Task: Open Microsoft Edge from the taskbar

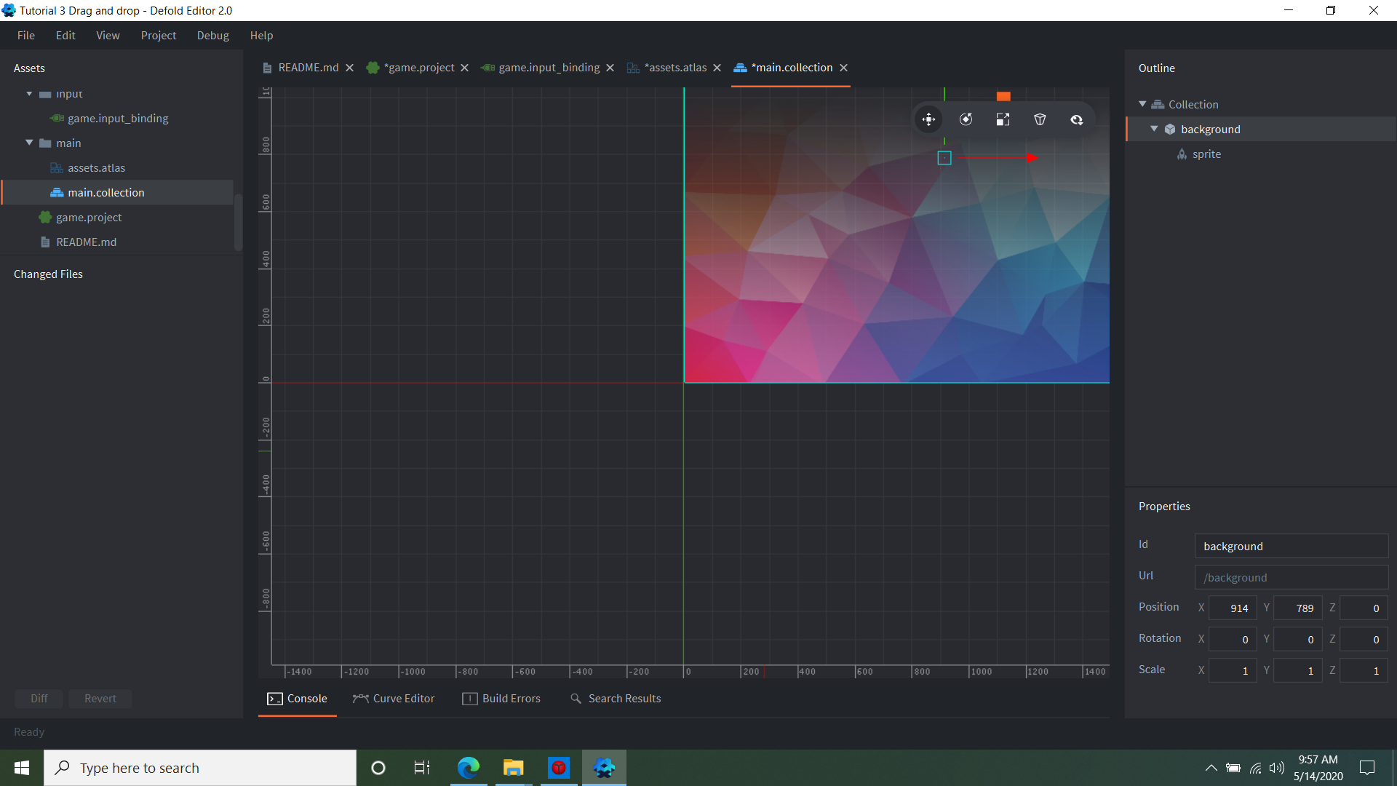Action: [x=469, y=767]
